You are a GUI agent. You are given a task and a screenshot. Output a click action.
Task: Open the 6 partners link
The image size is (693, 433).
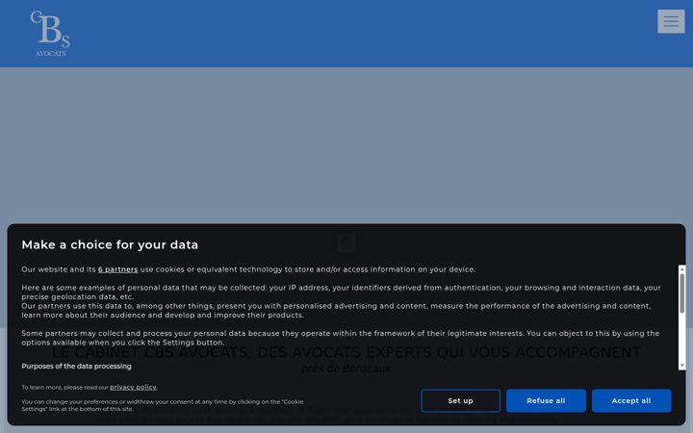point(118,269)
